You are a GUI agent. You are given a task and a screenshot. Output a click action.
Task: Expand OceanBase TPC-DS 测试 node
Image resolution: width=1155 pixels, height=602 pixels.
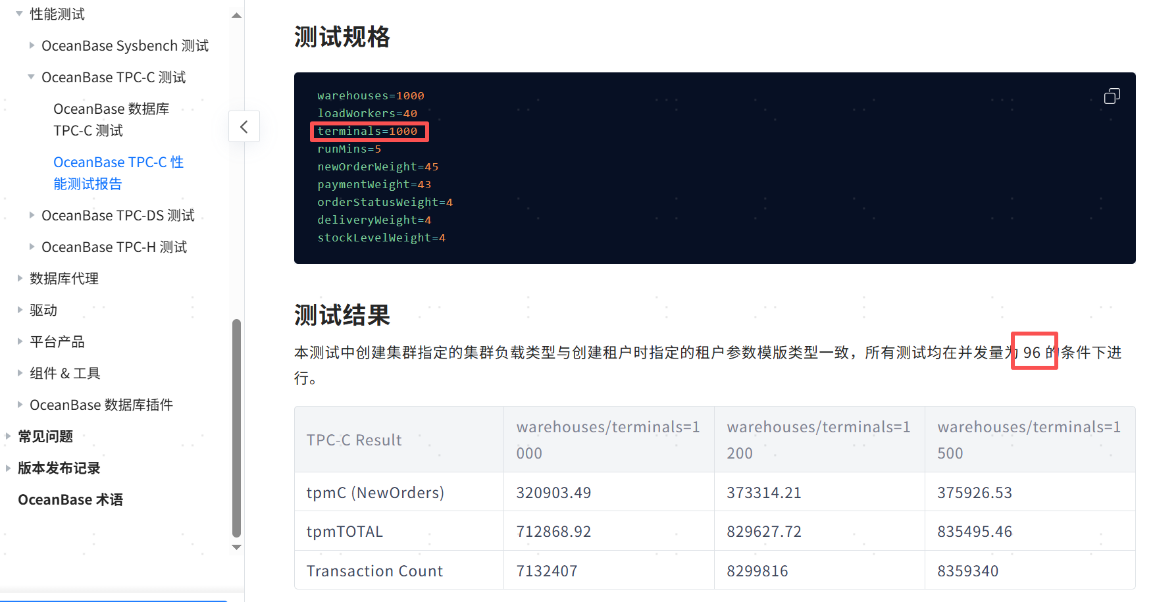32,215
